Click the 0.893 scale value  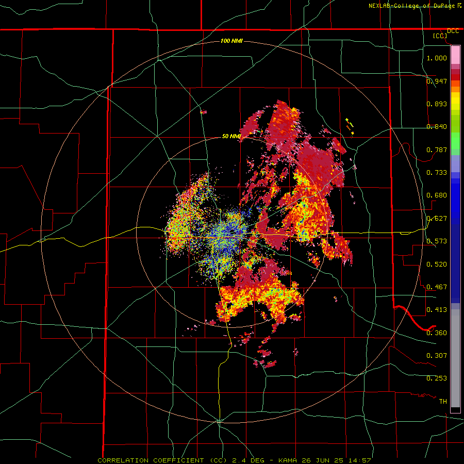pos(437,104)
